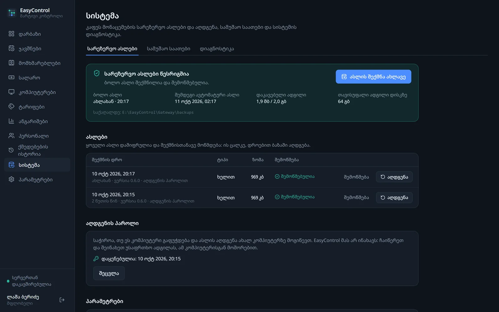This screenshot has height=312, width=499.
Task: Click შემოწმება for the 20:17 backup
Action: coord(356,177)
